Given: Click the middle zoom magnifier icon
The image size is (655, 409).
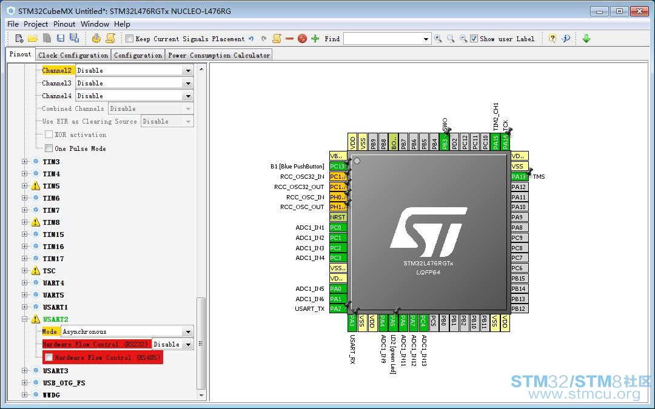Looking at the screenshot, I should [x=450, y=39].
